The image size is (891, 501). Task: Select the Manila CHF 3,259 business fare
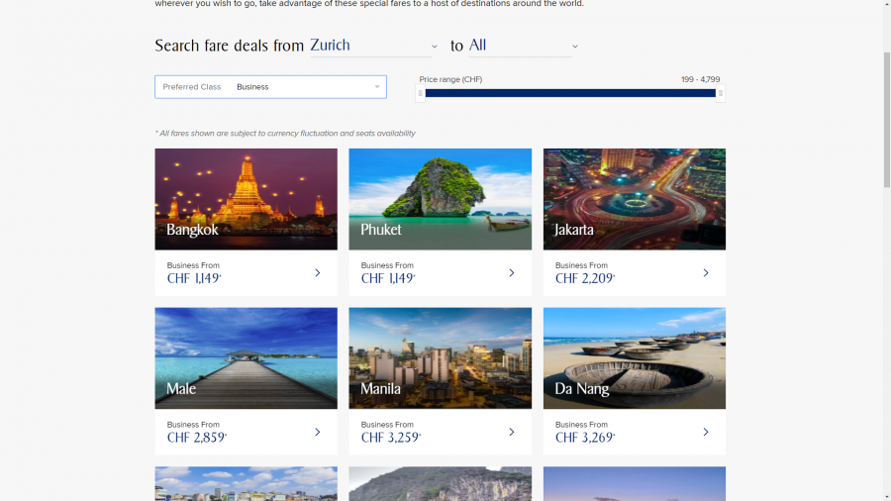(391, 438)
